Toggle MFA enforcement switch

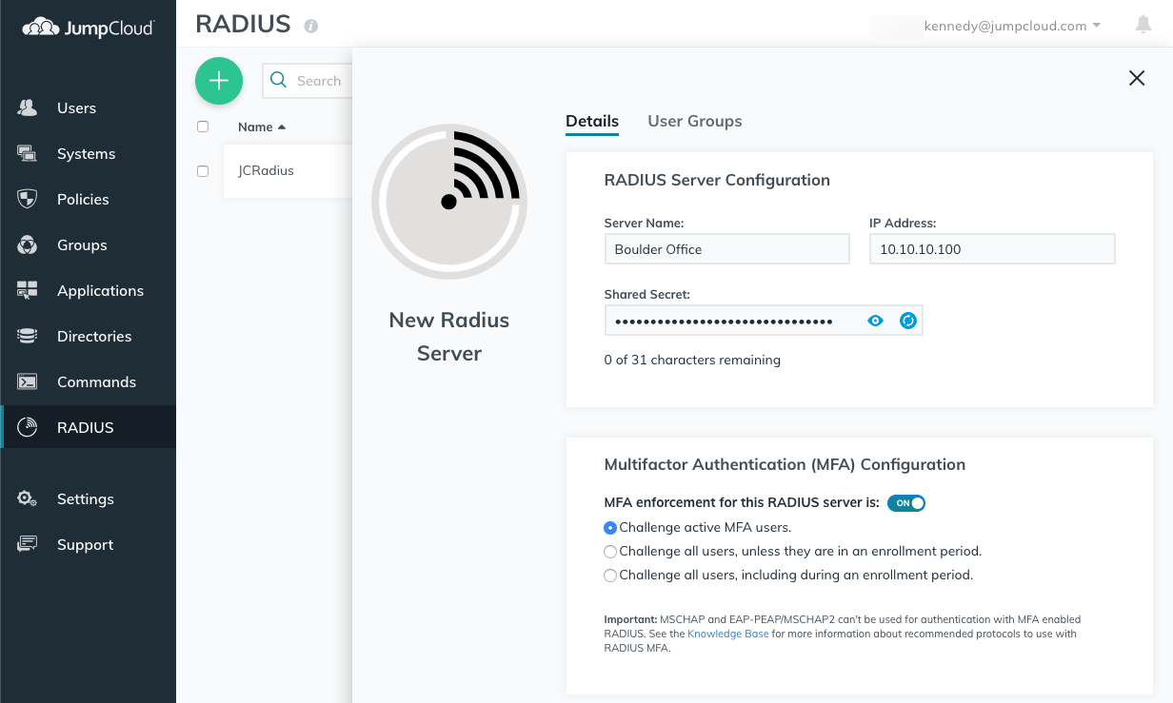tap(906, 503)
